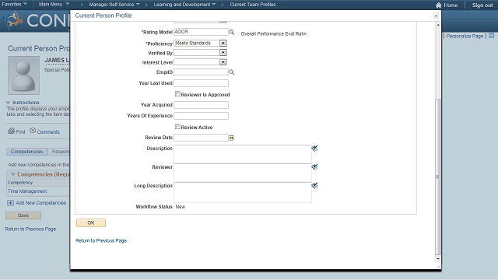Click the Rating Model input field
This screenshot has height=280, width=498.
[201, 32]
